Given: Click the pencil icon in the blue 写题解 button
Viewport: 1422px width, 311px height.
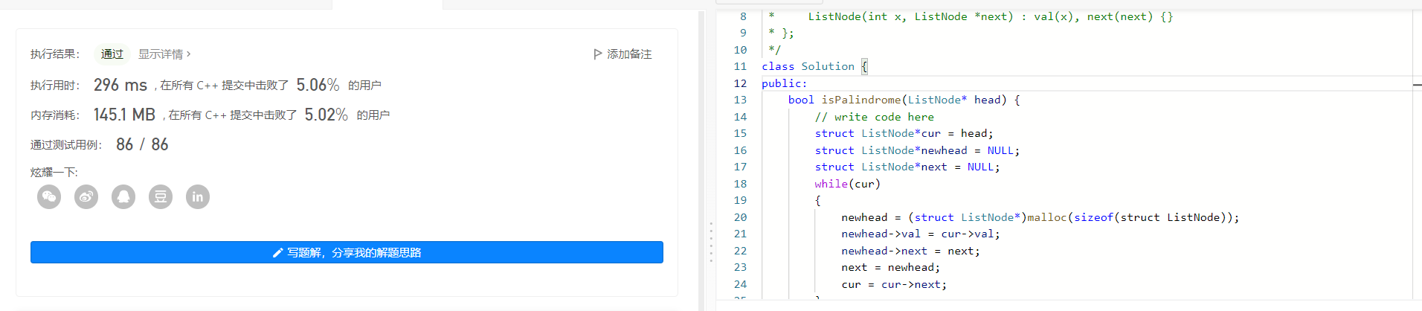Looking at the screenshot, I should pyautogui.click(x=277, y=252).
